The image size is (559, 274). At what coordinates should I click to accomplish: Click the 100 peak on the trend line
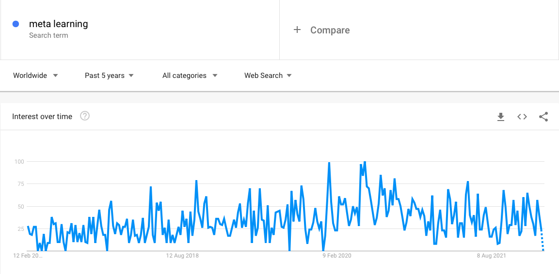click(x=365, y=162)
